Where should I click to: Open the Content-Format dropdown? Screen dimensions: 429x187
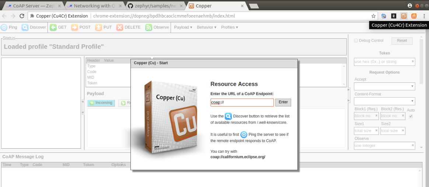pos(384,101)
